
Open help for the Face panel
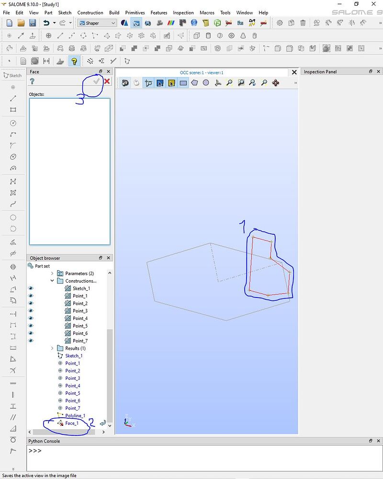click(x=32, y=81)
